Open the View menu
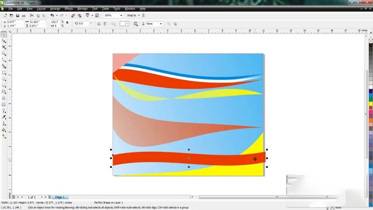The image size is (373, 210). pos(29,9)
